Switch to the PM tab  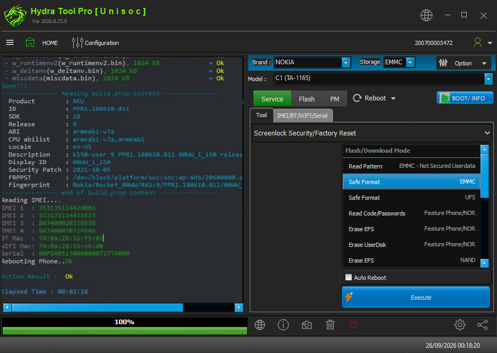(334, 99)
